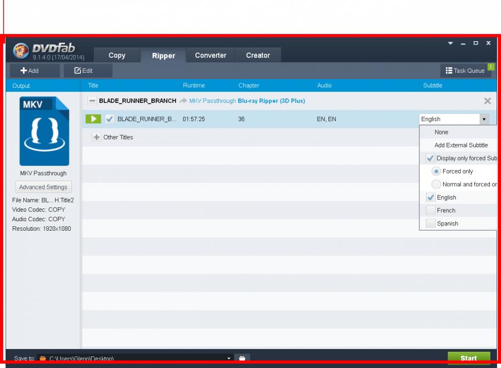Click the Chapter column header
The width and height of the screenshot is (501, 368).
point(249,85)
